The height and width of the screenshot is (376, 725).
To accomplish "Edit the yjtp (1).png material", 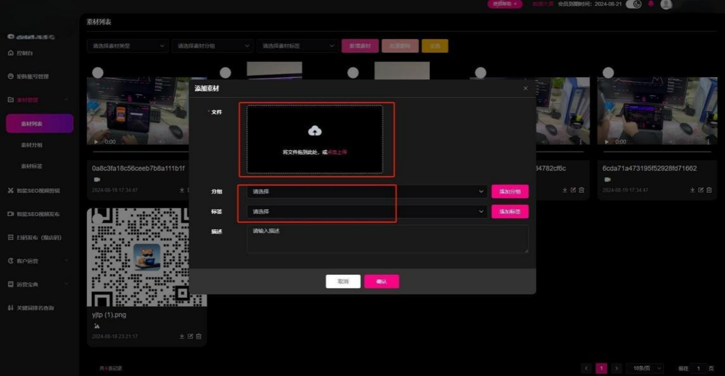I will click(190, 336).
